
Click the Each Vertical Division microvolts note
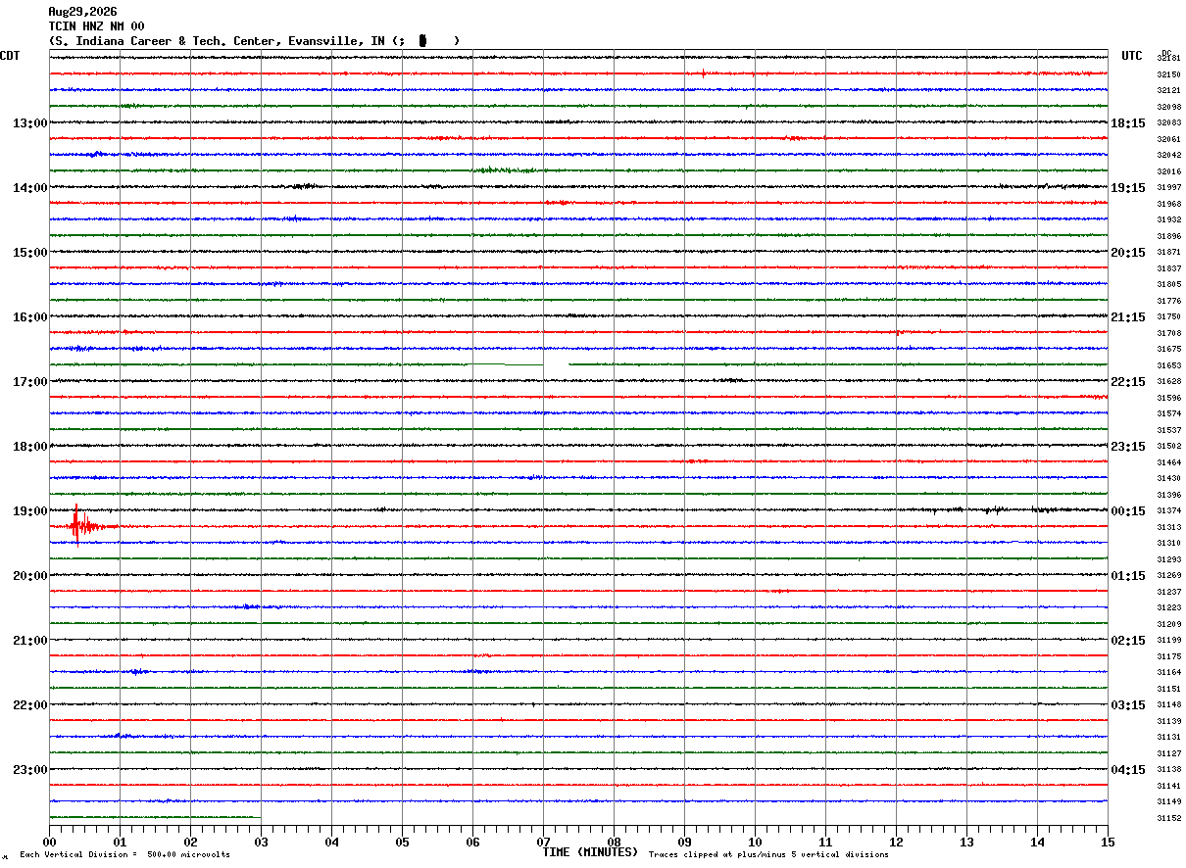pos(124,854)
